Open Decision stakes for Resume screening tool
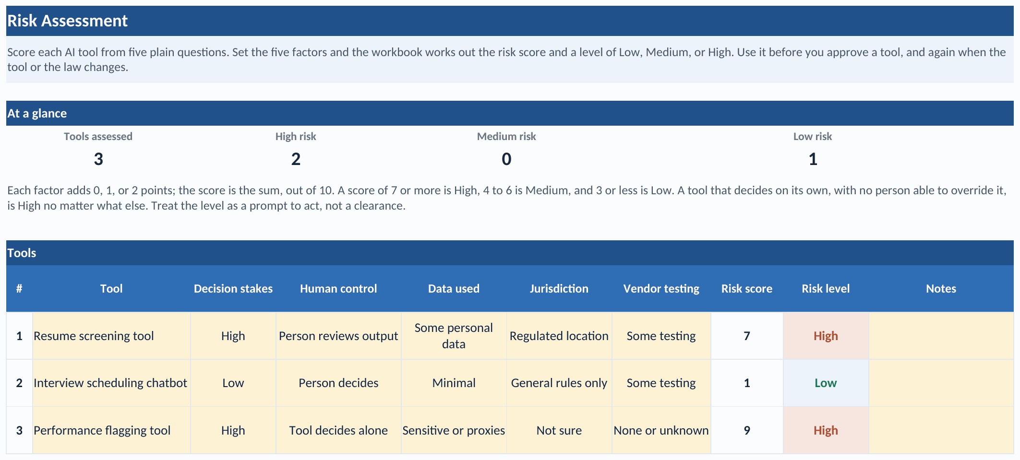The height and width of the screenshot is (460, 1020). (233, 336)
